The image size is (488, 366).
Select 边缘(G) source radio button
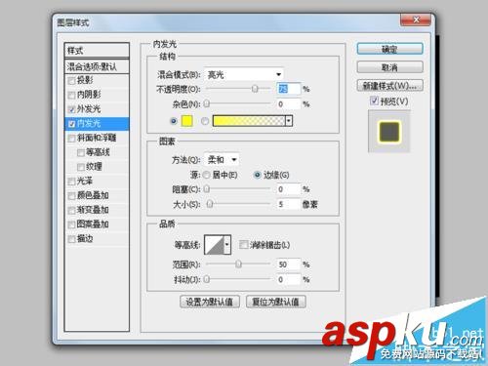pyautogui.click(x=257, y=175)
